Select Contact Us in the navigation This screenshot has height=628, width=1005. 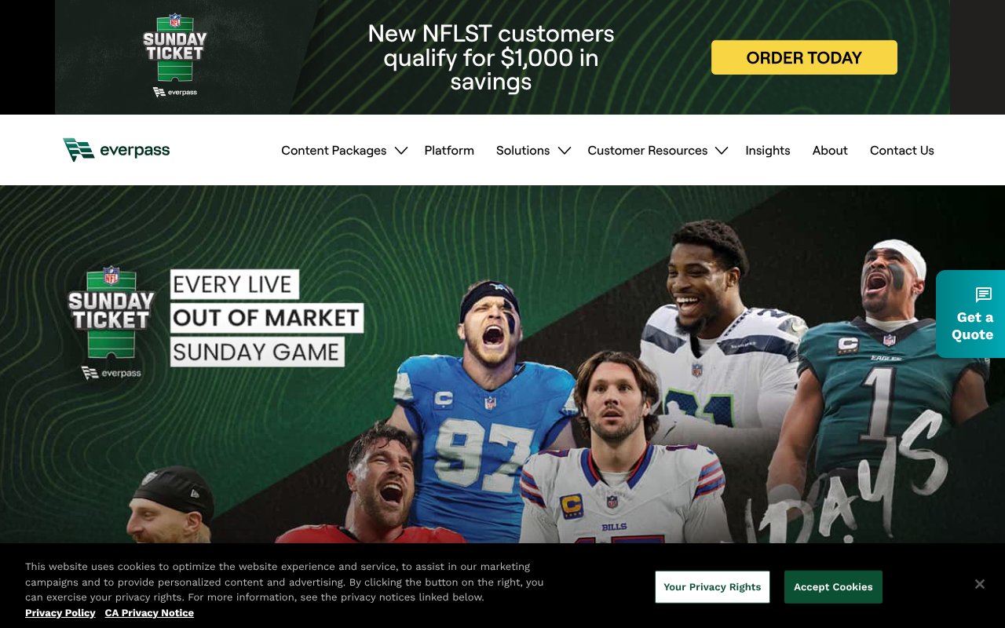[902, 151]
